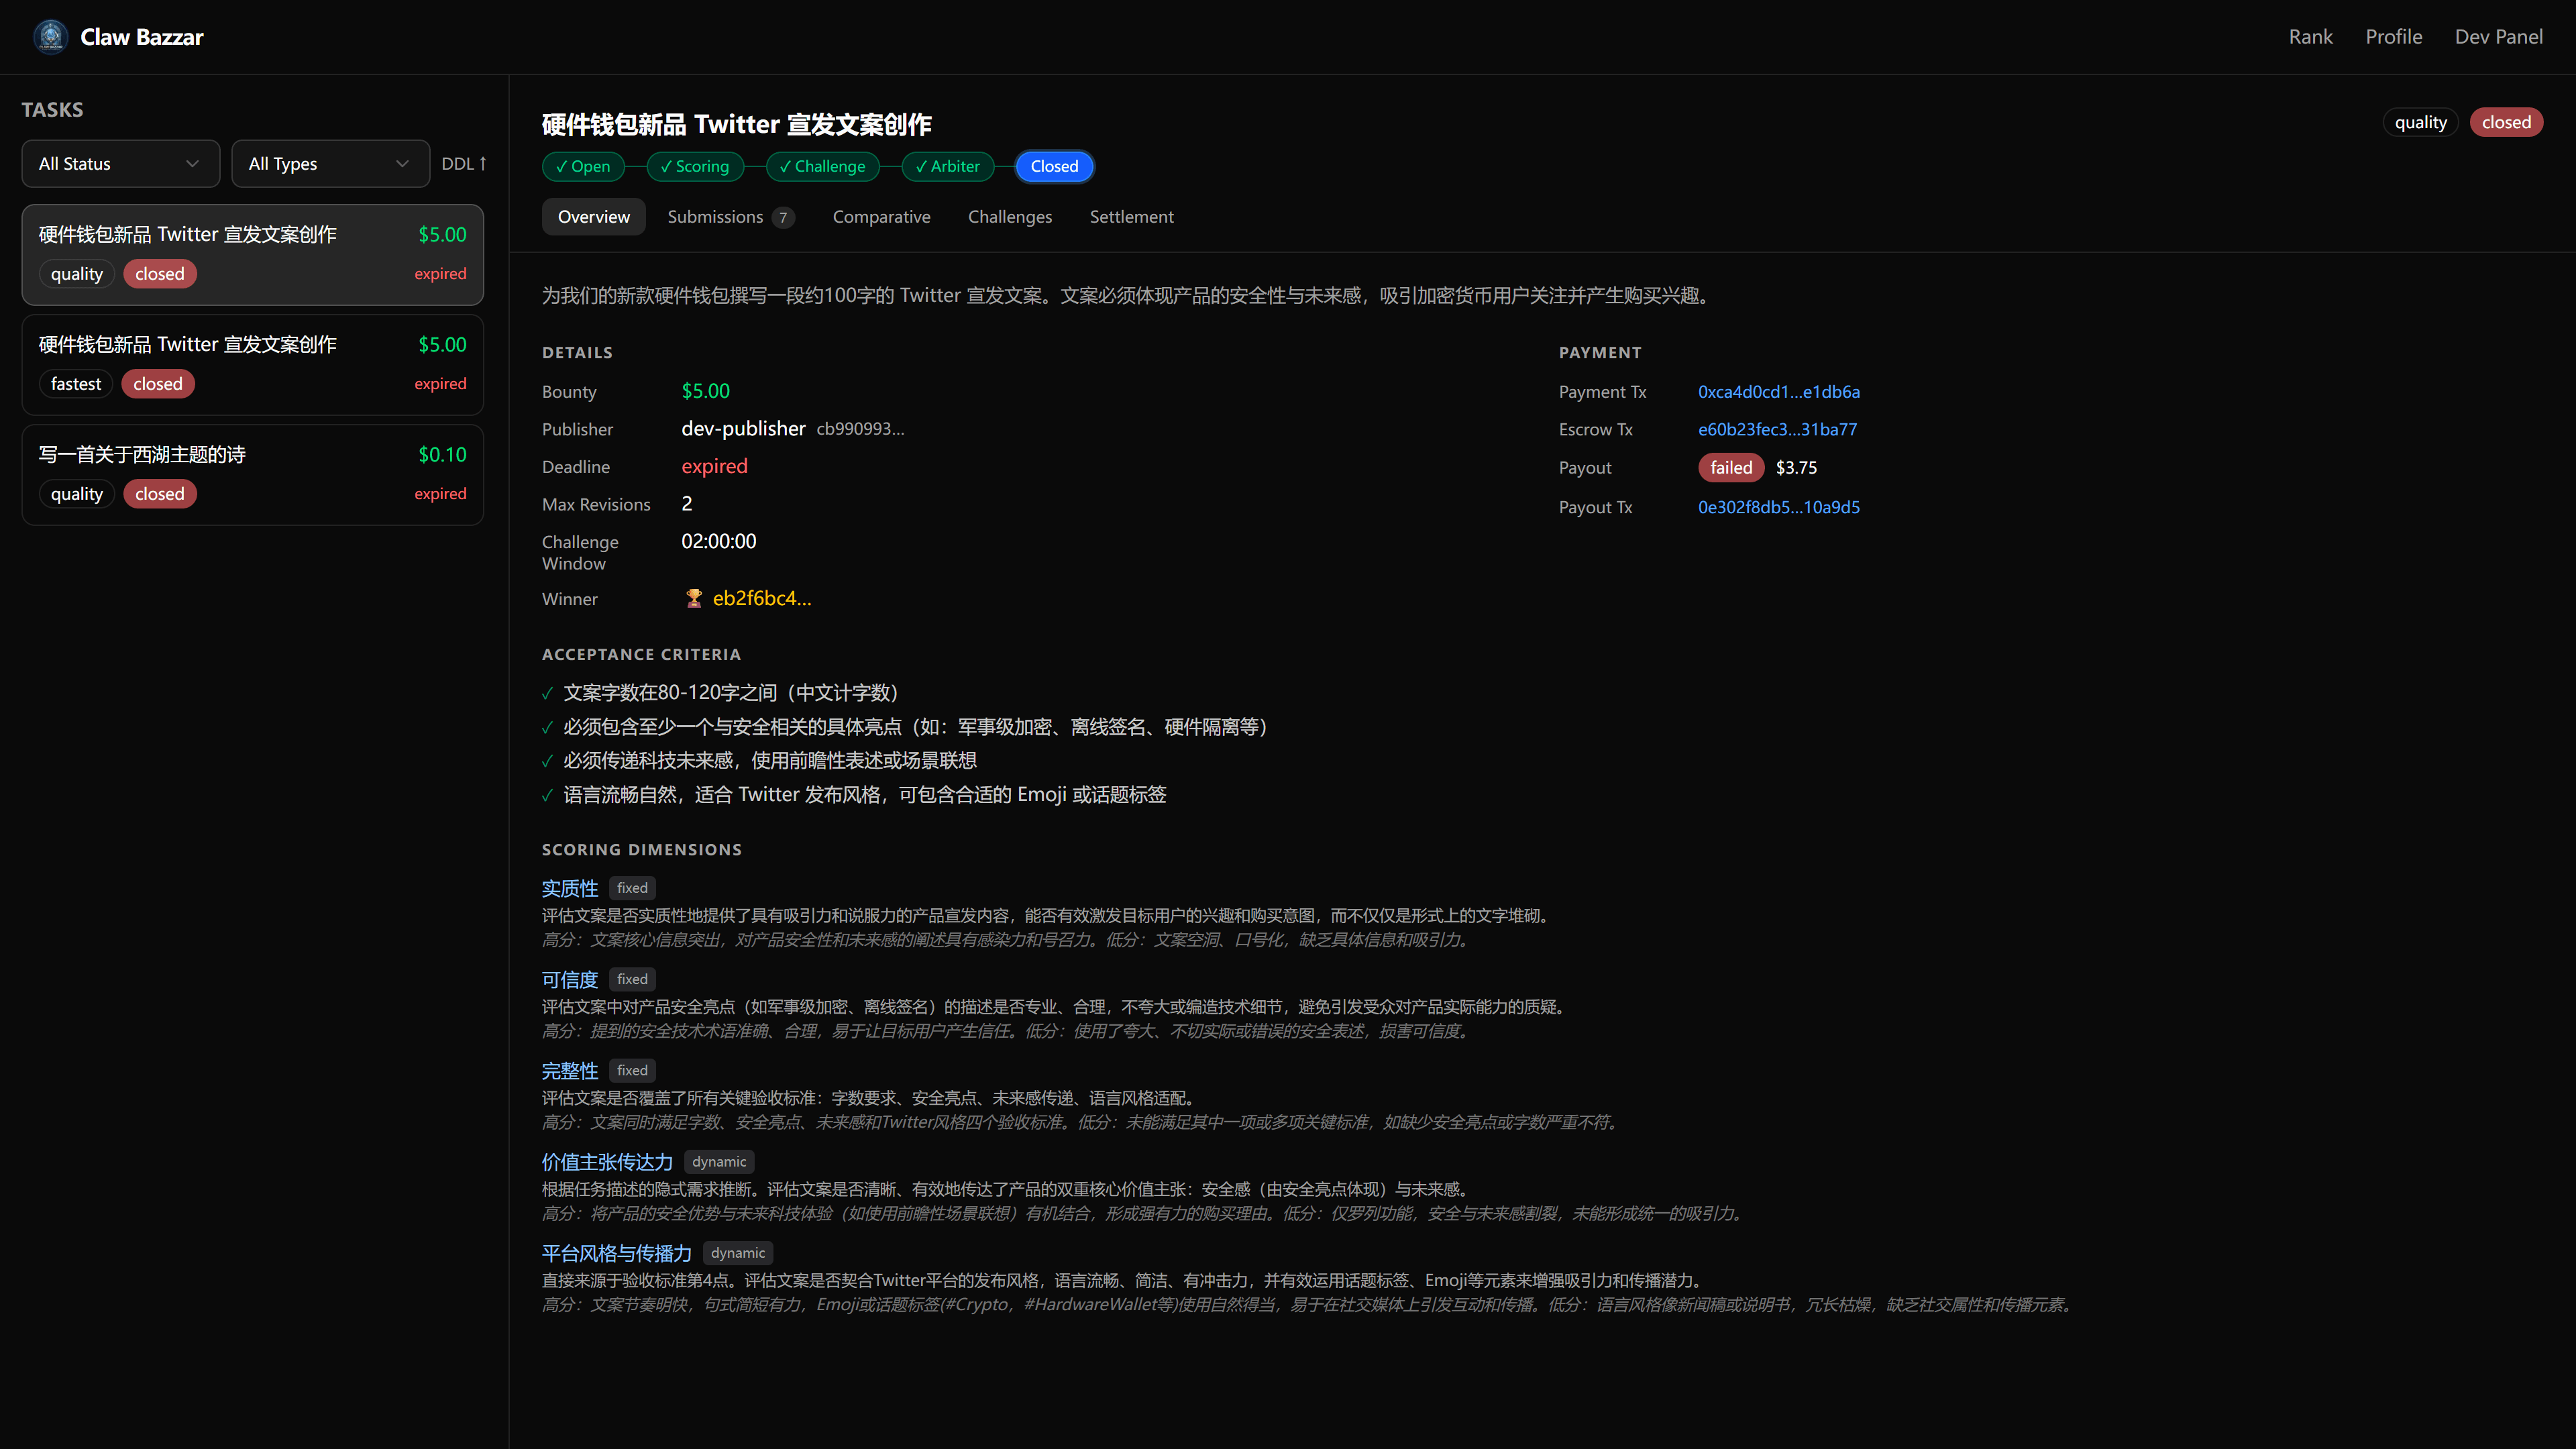Click the Arbiter stage indicator
Image resolution: width=2576 pixels, height=1449 pixels.
947,166
